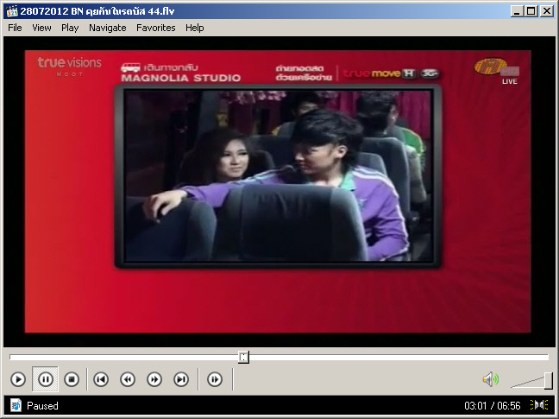Open the View menu
Viewport: 559px width, 419px height.
point(41,28)
